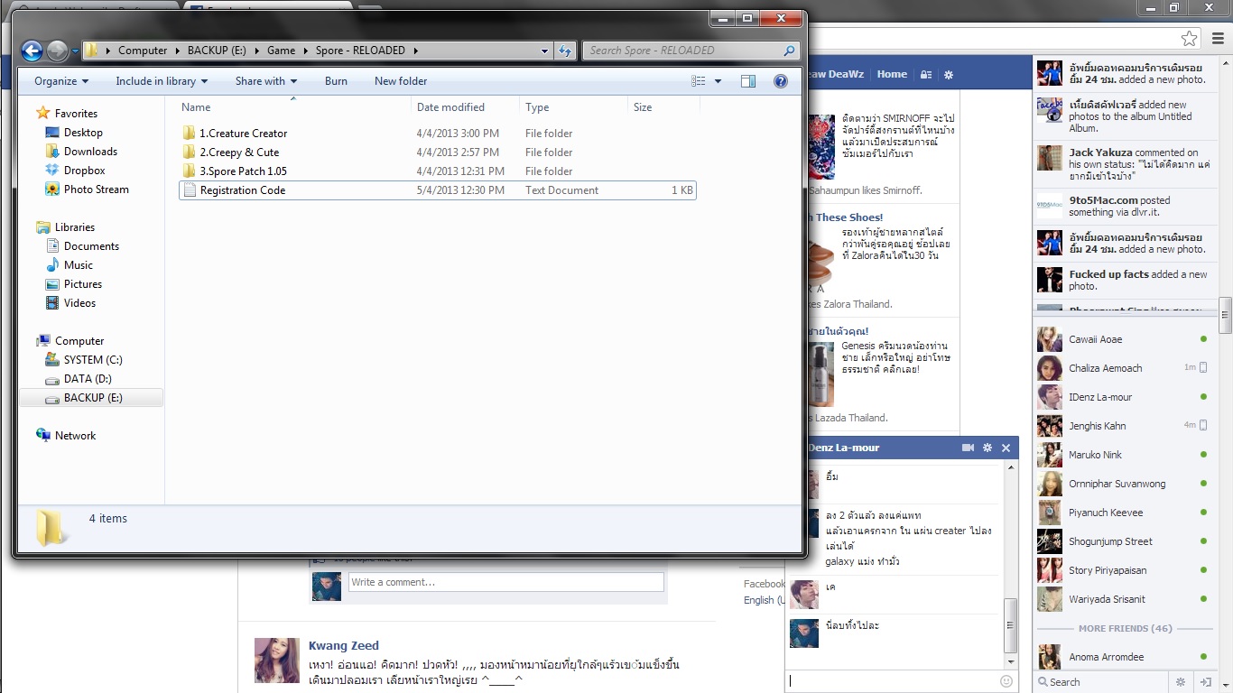Open chat with Maruko Nink
This screenshot has width=1233, height=693.
tap(1123, 455)
